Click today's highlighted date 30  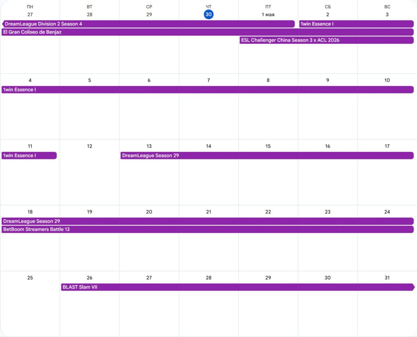click(x=208, y=15)
